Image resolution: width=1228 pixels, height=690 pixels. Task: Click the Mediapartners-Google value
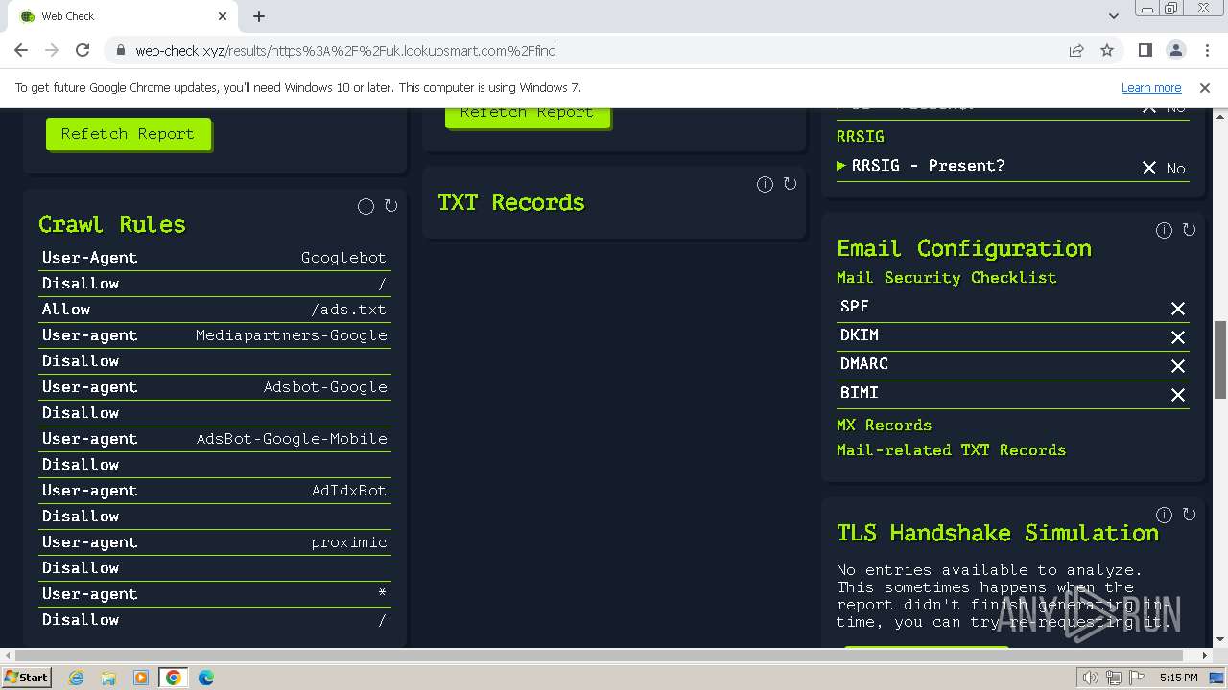click(x=292, y=335)
